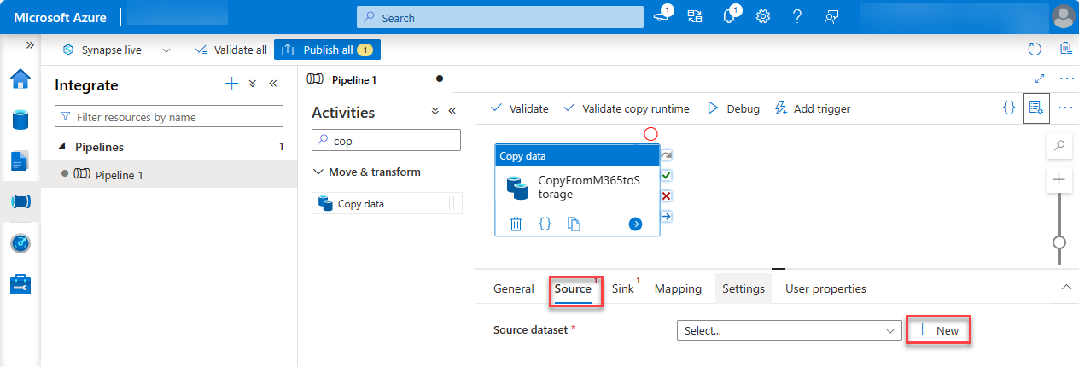
Task: Open the Synapse live mode dropdown
Action: 166,50
